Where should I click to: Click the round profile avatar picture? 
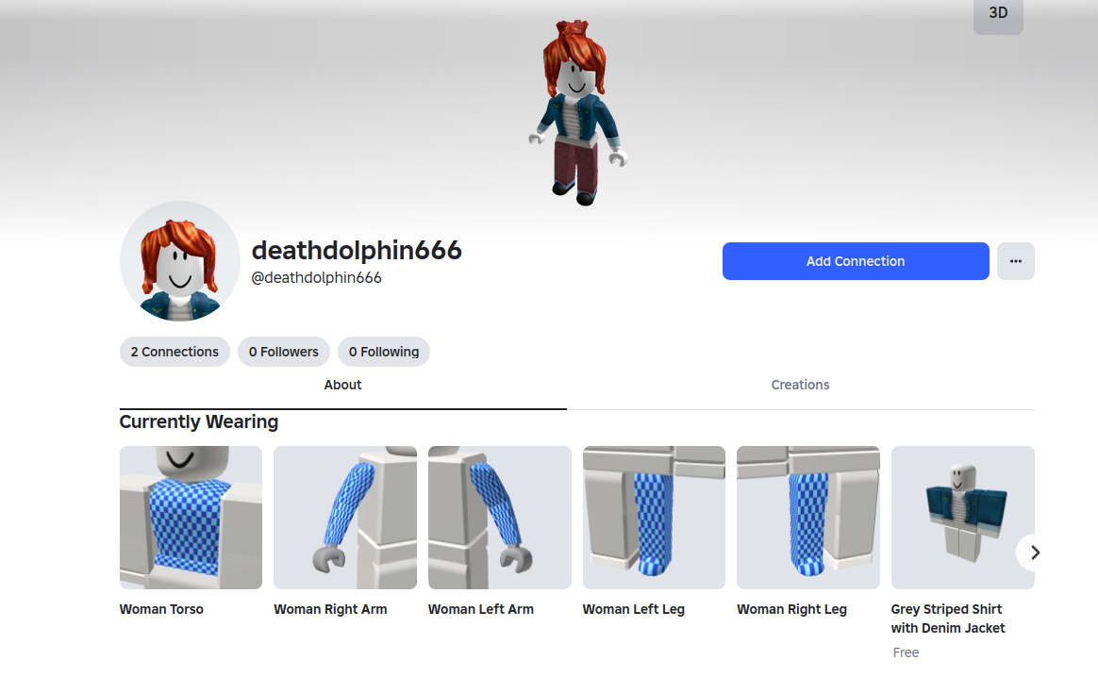pos(179,261)
